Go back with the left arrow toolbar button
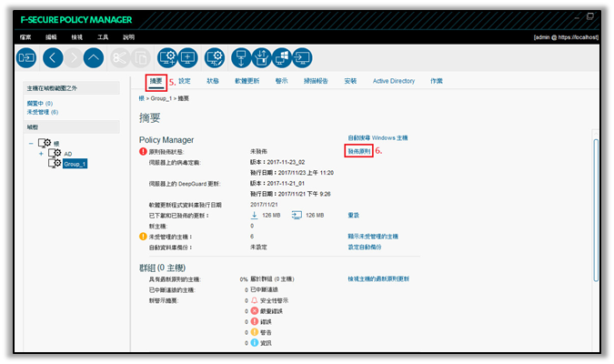This screenshot has height=364, width=614. pyautogui.click(x=53, y=58)
